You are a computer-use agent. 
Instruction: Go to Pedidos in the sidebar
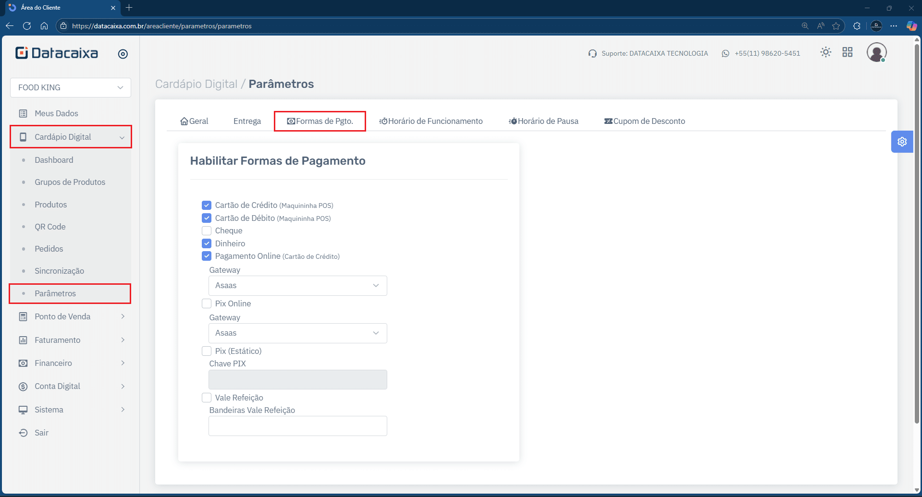click(x=49, y=249)
